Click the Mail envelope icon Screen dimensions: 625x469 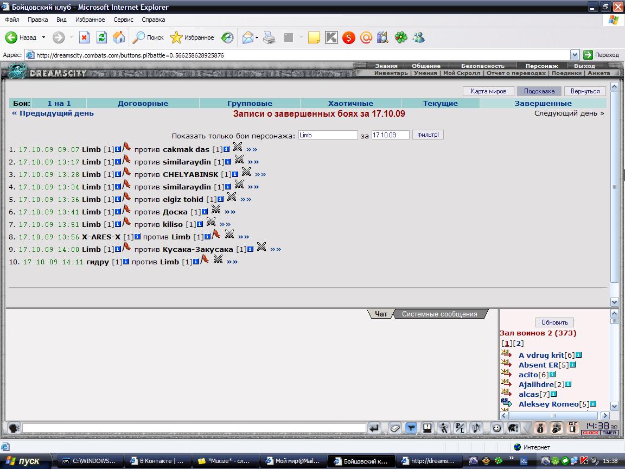[x=247, y=37]
